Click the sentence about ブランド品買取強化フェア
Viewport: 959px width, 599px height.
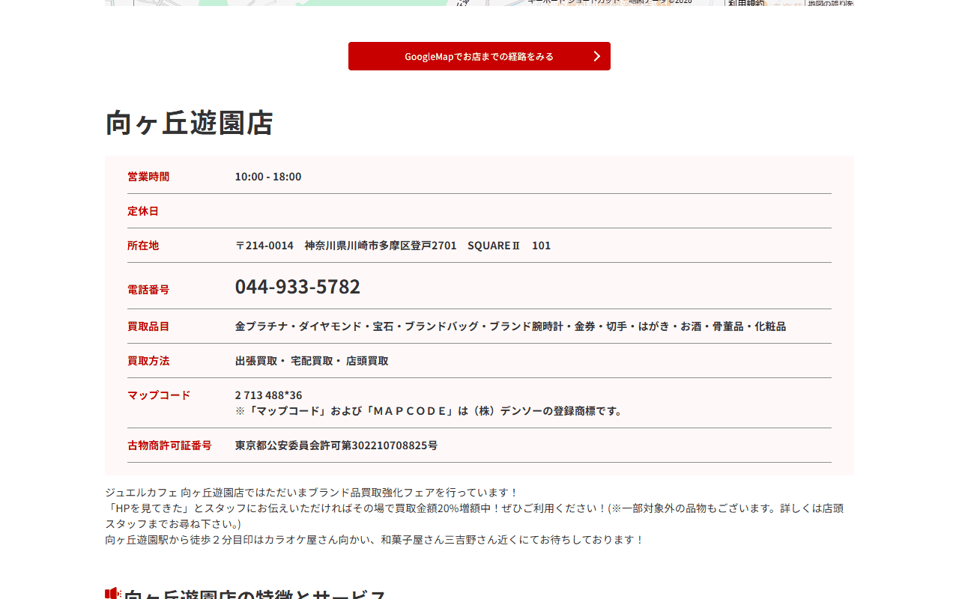point(312,493)
